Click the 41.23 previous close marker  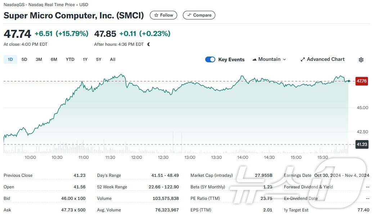click(x=361, y=144)
